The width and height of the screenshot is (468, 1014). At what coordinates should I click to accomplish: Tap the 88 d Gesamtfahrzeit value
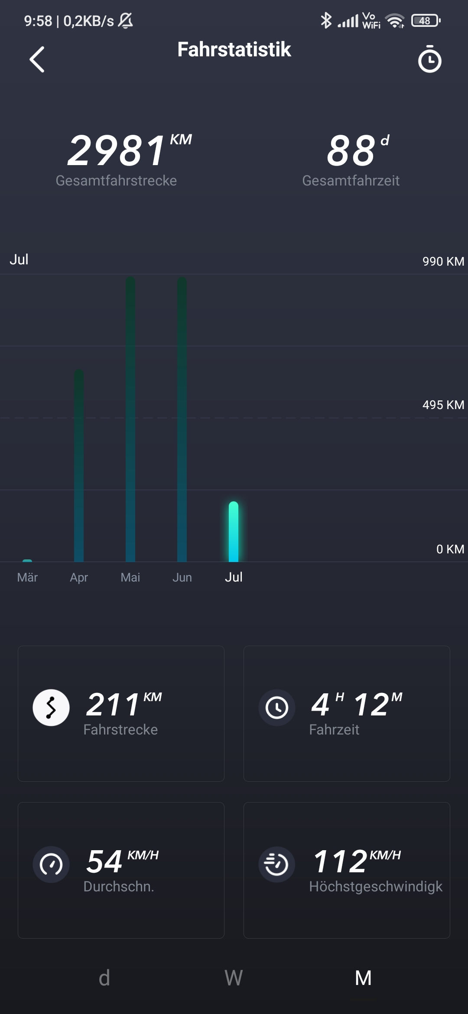[351, 151]
